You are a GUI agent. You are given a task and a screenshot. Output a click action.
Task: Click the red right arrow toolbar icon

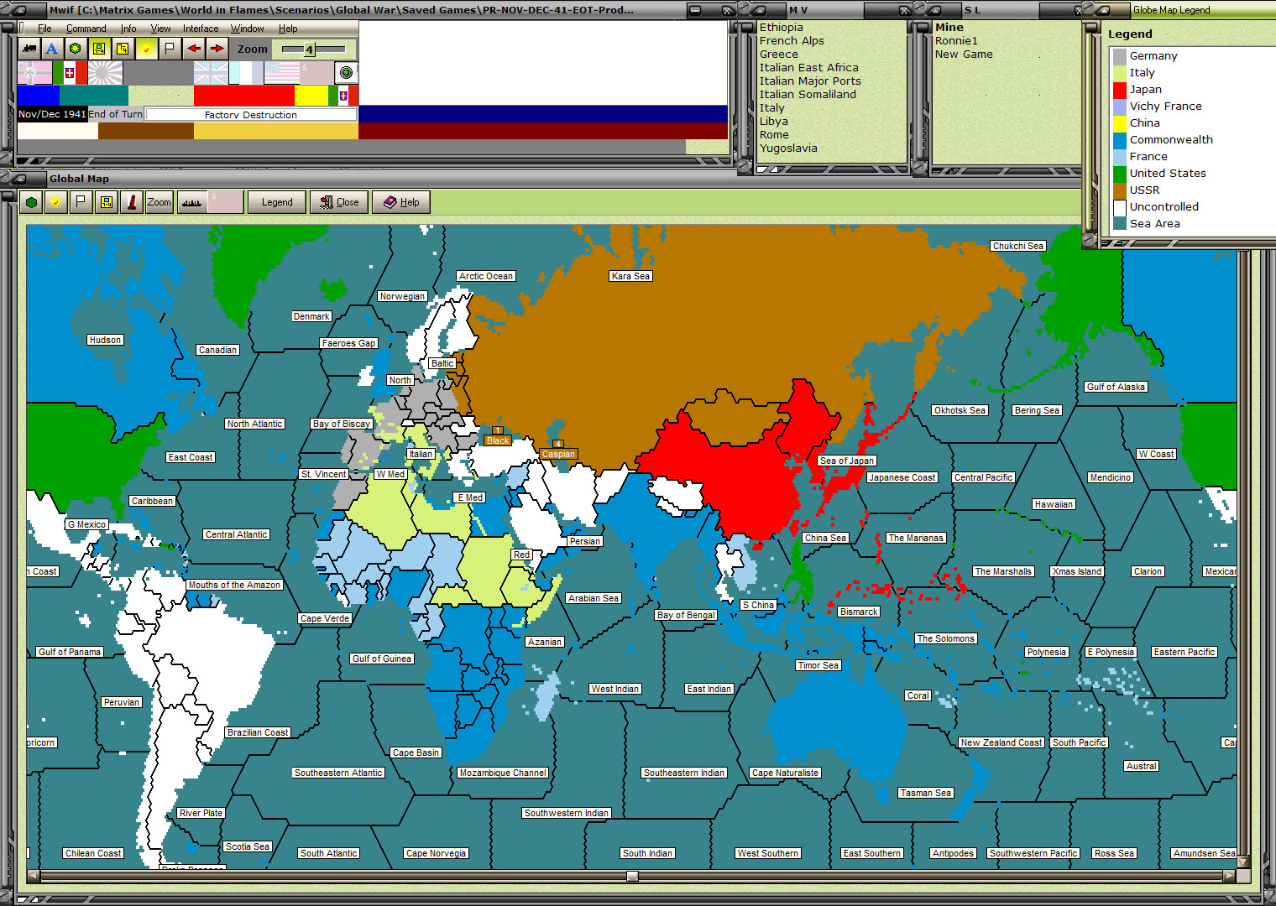tap(217, 49)
